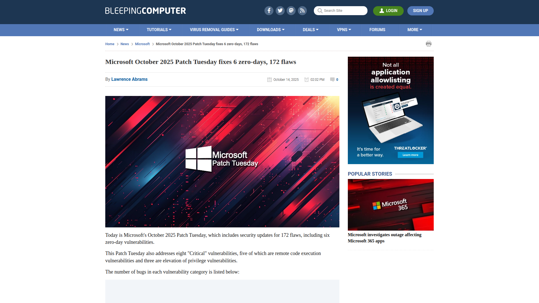Click the magnifier icon in the search bar
The image size is (539, 303).
click(320, 11)
